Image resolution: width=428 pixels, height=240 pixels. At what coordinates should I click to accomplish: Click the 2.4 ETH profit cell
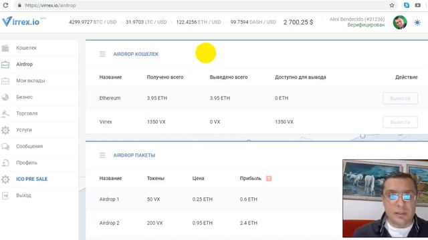(248, 223)
